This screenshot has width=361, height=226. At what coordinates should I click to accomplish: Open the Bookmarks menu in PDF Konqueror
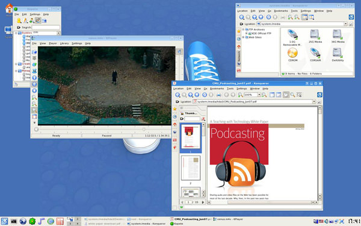click(217, 89)
